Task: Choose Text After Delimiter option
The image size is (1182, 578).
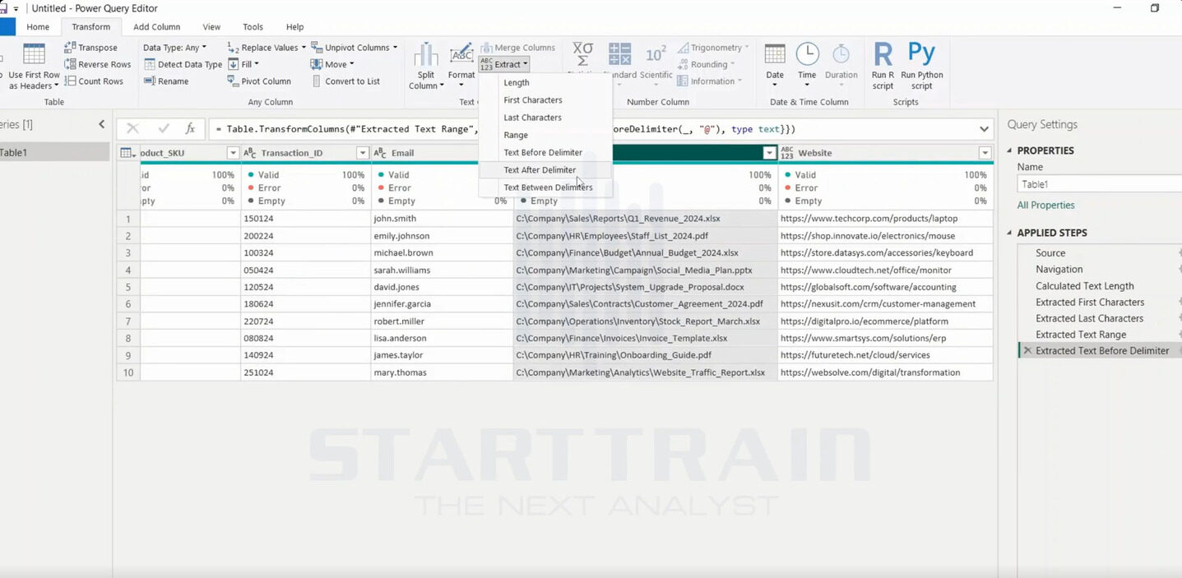Action: (x=545, y=170)
